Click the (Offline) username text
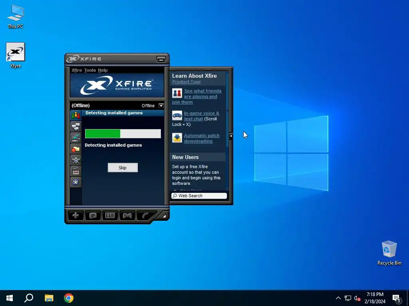 tap(81, 105)
